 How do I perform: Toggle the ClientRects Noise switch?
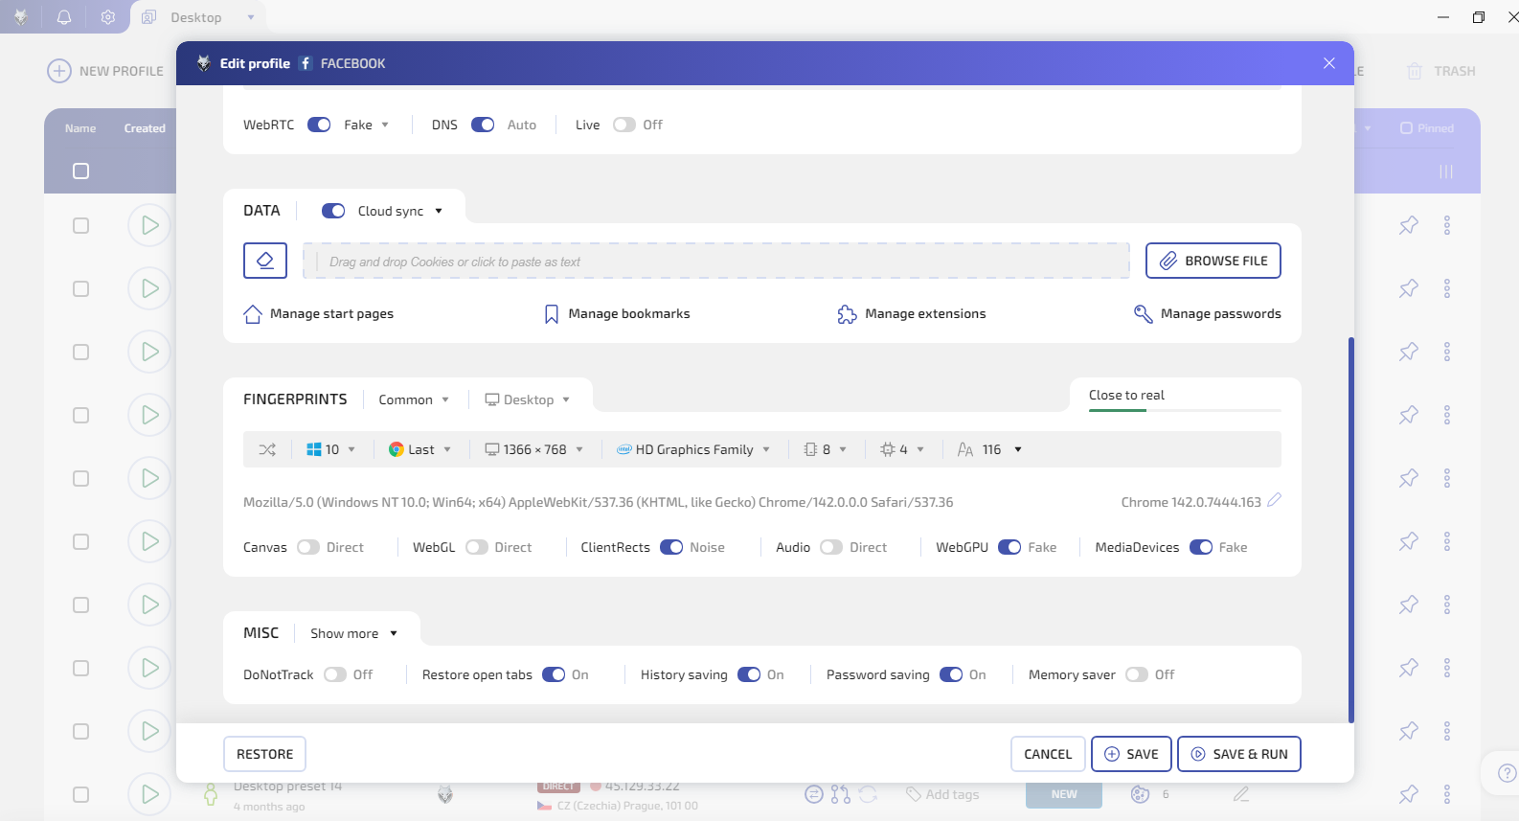coord(671,547)
